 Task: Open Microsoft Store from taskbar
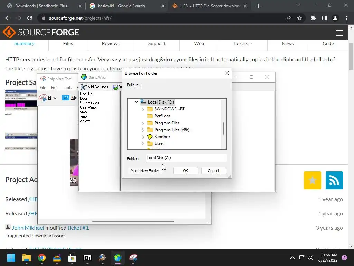72,258
